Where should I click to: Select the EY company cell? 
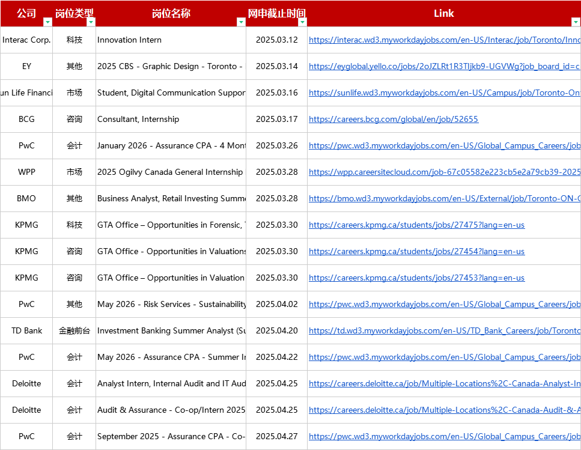(26, 66)
